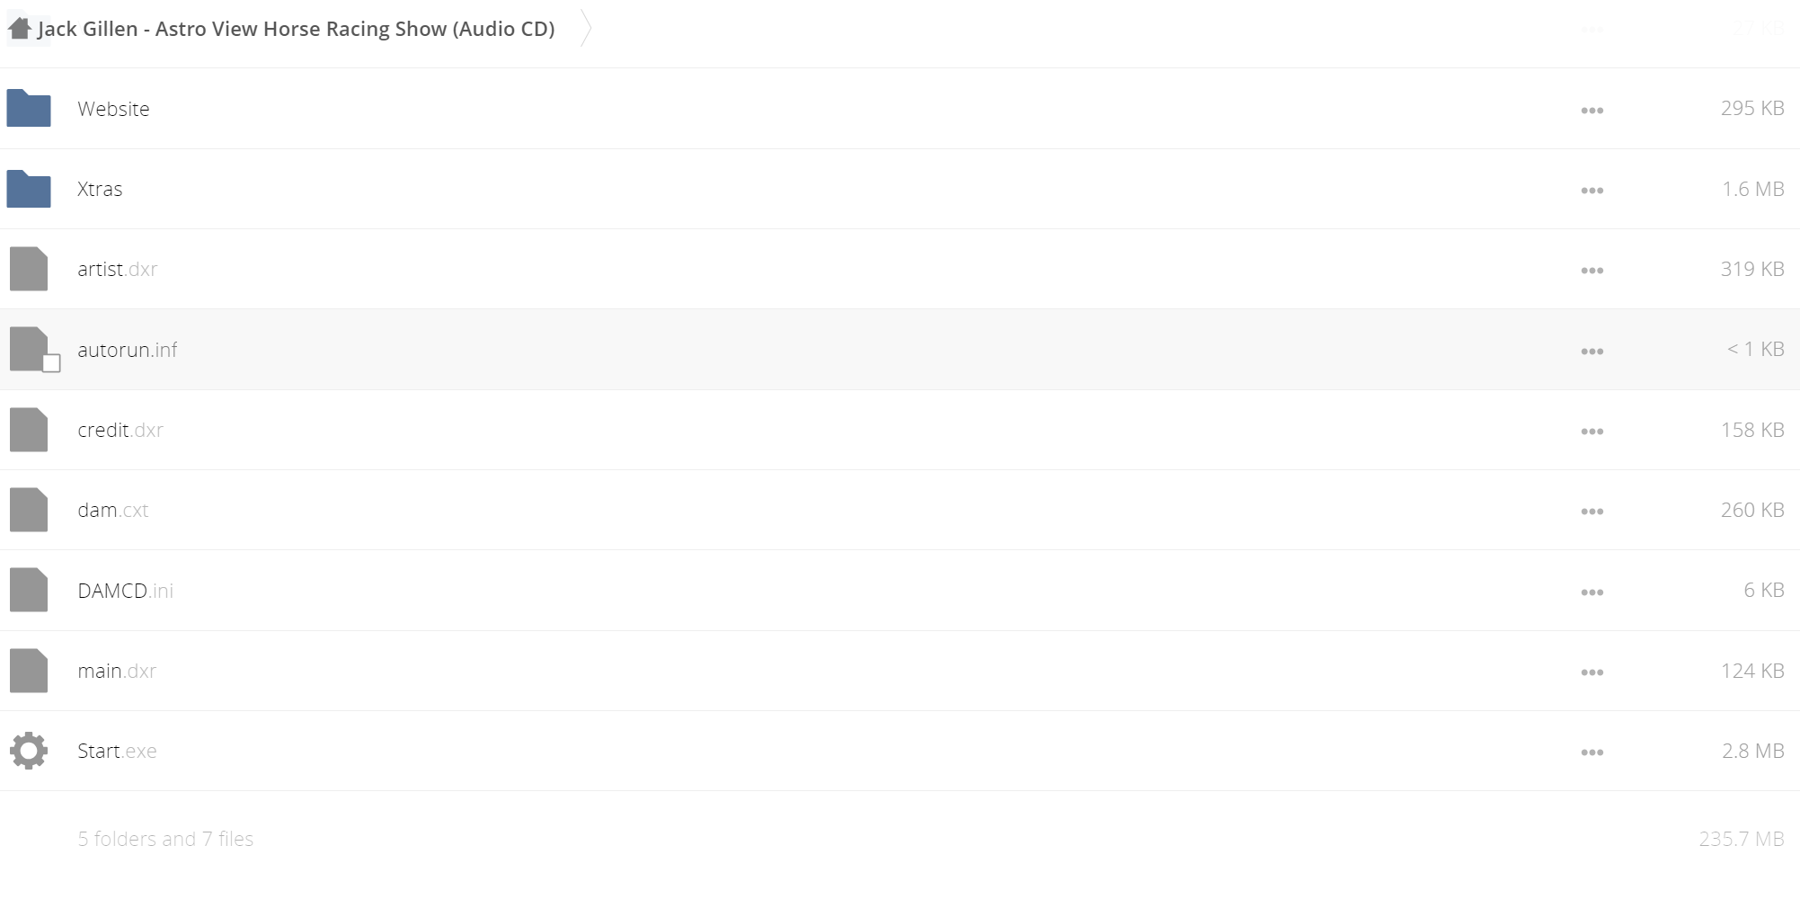Click the Start.exe gear icon
This screenshot has height=908, width=1800.
(29, 751)
